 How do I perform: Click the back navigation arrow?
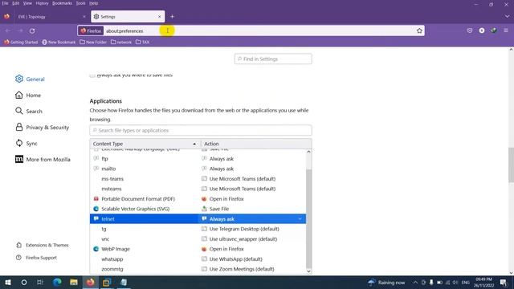pos(8,31)
